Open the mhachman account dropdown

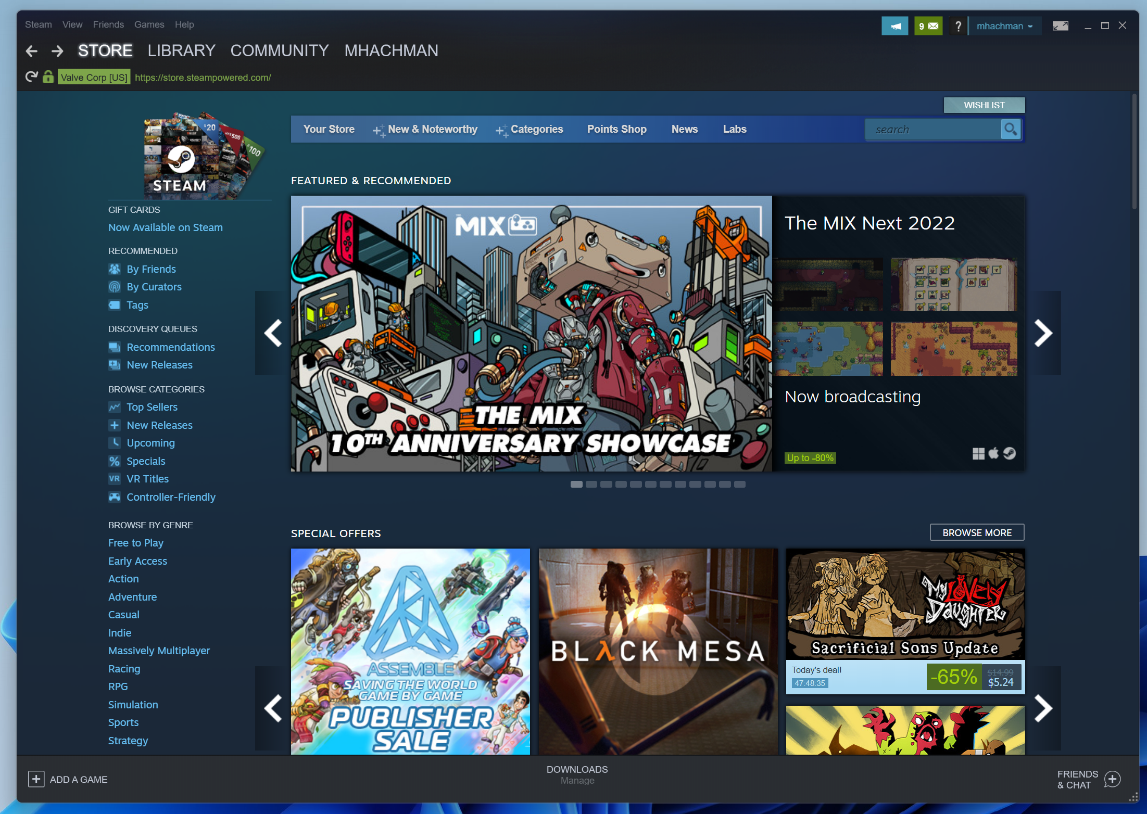pos(1005,24)
